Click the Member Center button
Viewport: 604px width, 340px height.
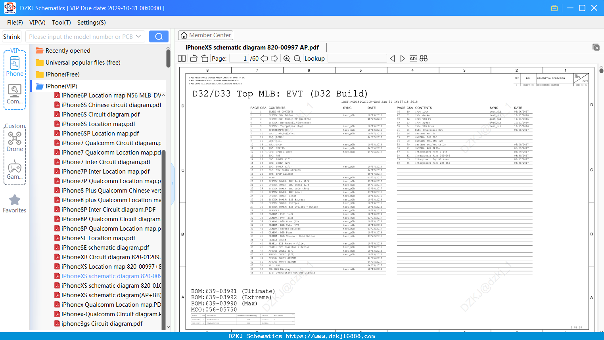tap(205, 35)
